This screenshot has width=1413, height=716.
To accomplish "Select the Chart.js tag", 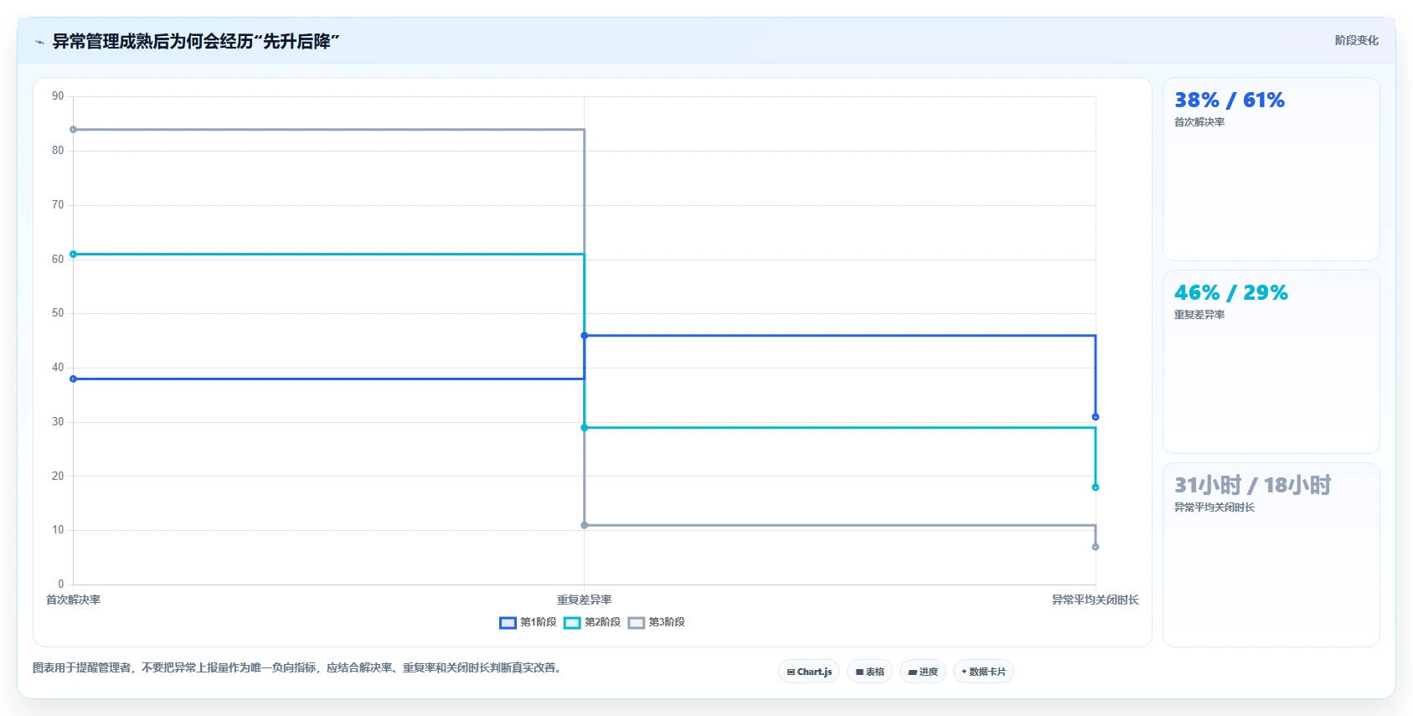I will pos(809,672).
